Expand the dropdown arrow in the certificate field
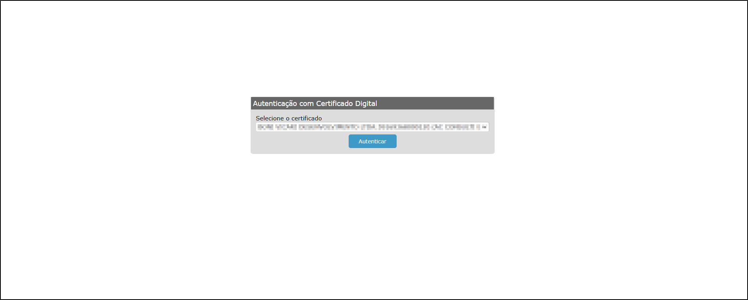 tap(484, 127)
